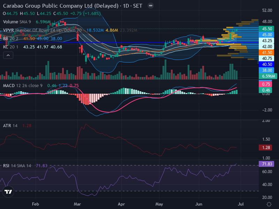Click the Mar label on time axis
This screenshot has width=279, height=209.
tap(77, 204)
